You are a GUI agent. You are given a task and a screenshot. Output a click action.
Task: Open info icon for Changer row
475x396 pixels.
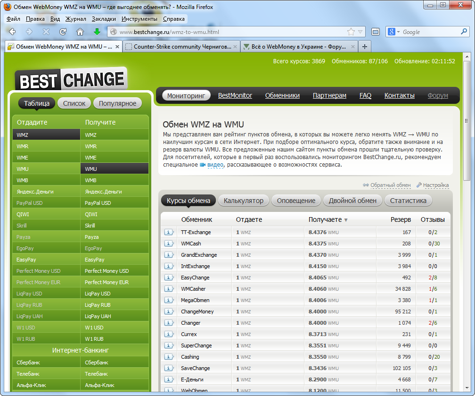[169, 323]
